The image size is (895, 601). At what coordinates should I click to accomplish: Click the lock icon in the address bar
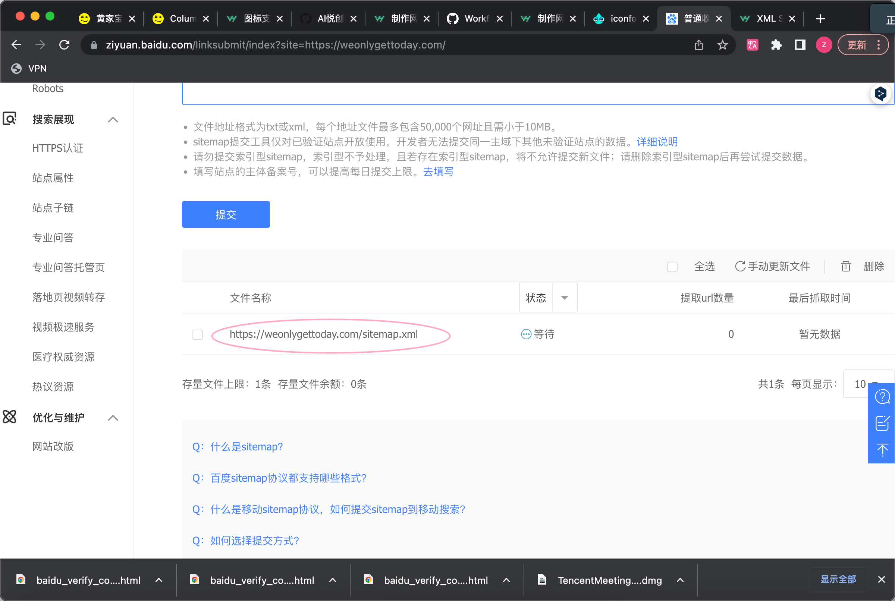click(94, 45)
